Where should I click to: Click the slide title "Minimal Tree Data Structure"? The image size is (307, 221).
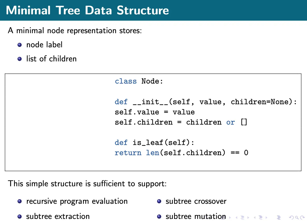87,10
